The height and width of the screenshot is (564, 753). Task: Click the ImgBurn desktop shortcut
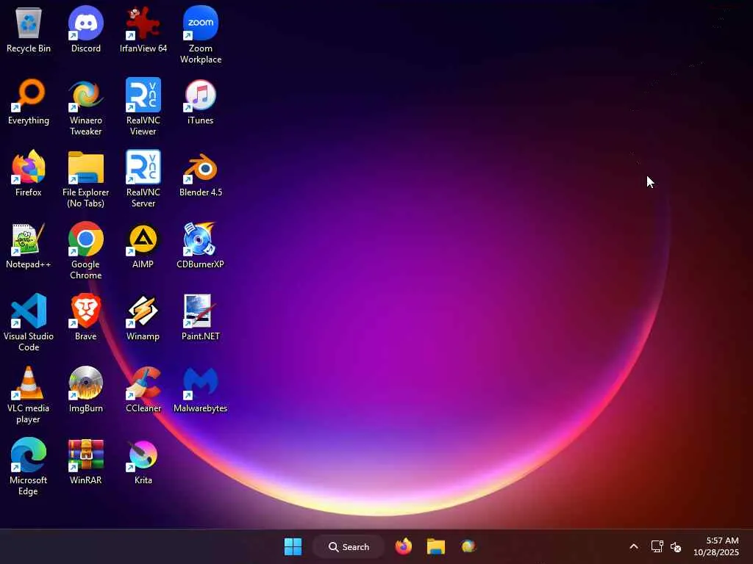tap(85, 389)
